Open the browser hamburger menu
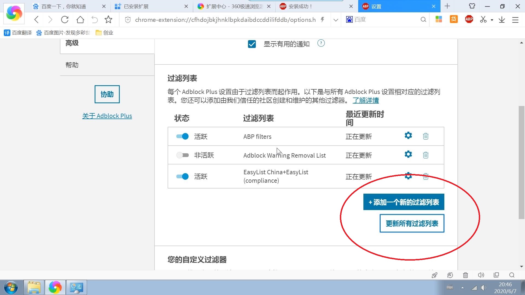 [x=515, y=20]
